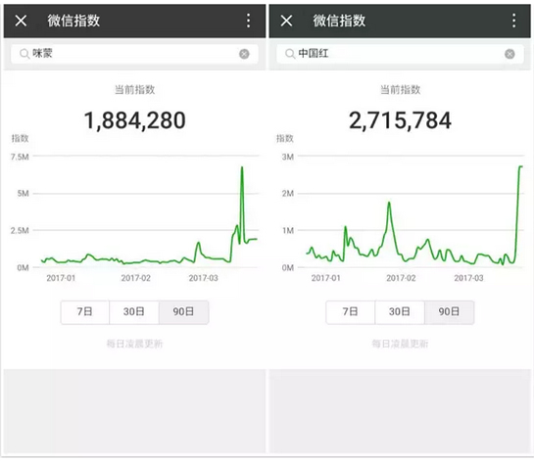534x462 pixels.
Task: Select 7日 range in 中国红 panel
Action: click(350, 312)
